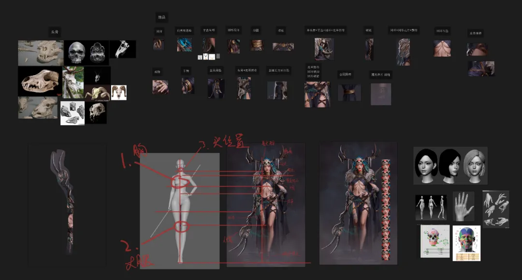Viewport: 522px width, 280px height.
Task: Select the antlered skull tree photo
Action: pos(73,82)
